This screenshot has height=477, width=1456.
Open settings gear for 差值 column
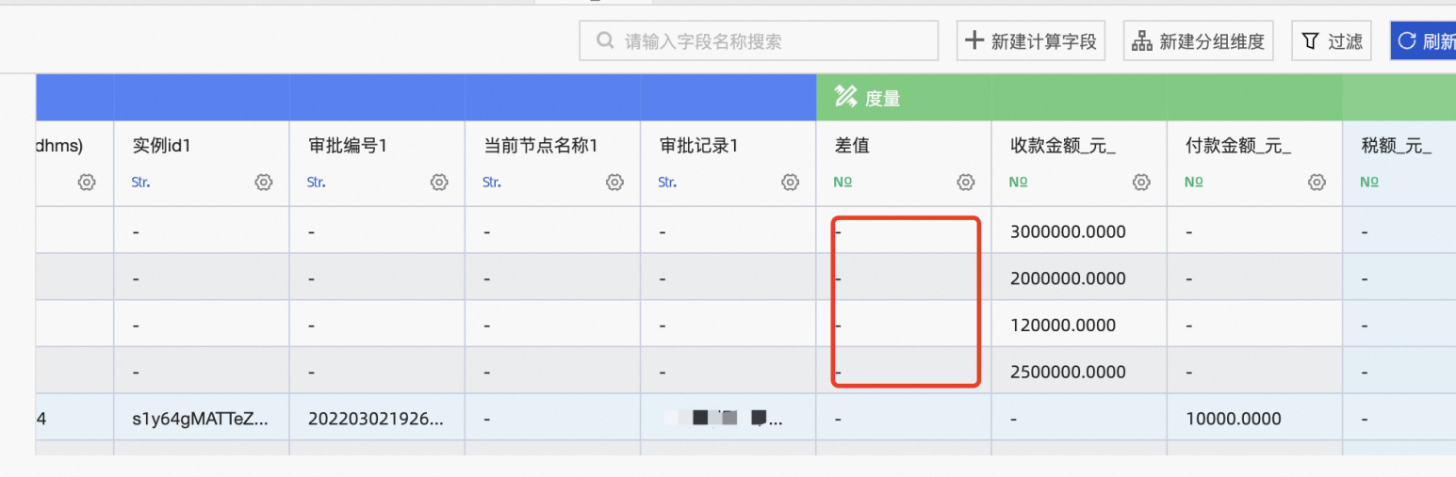click(966, 183)
